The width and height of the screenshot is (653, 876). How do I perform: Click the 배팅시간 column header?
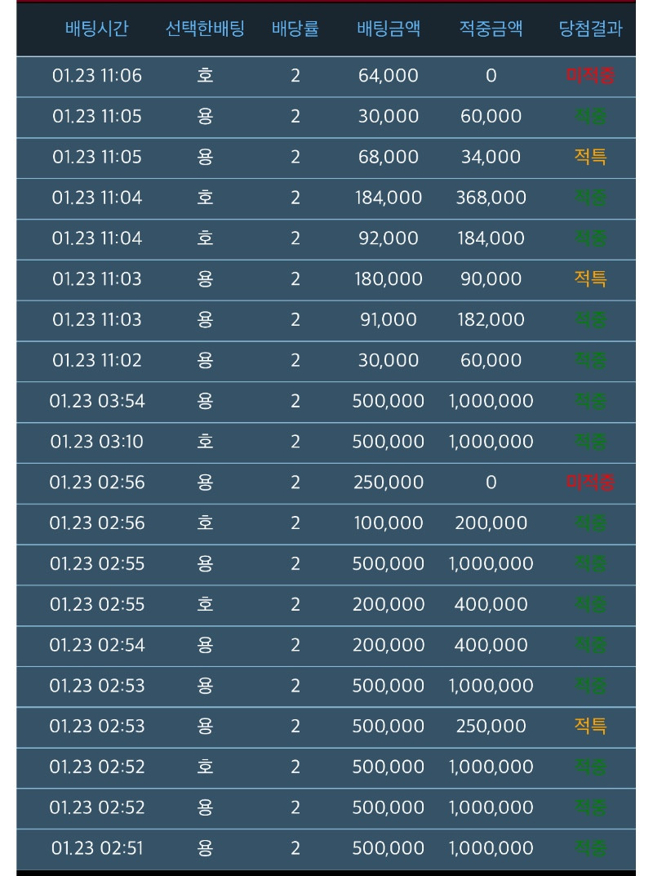[x=96, y=29]
